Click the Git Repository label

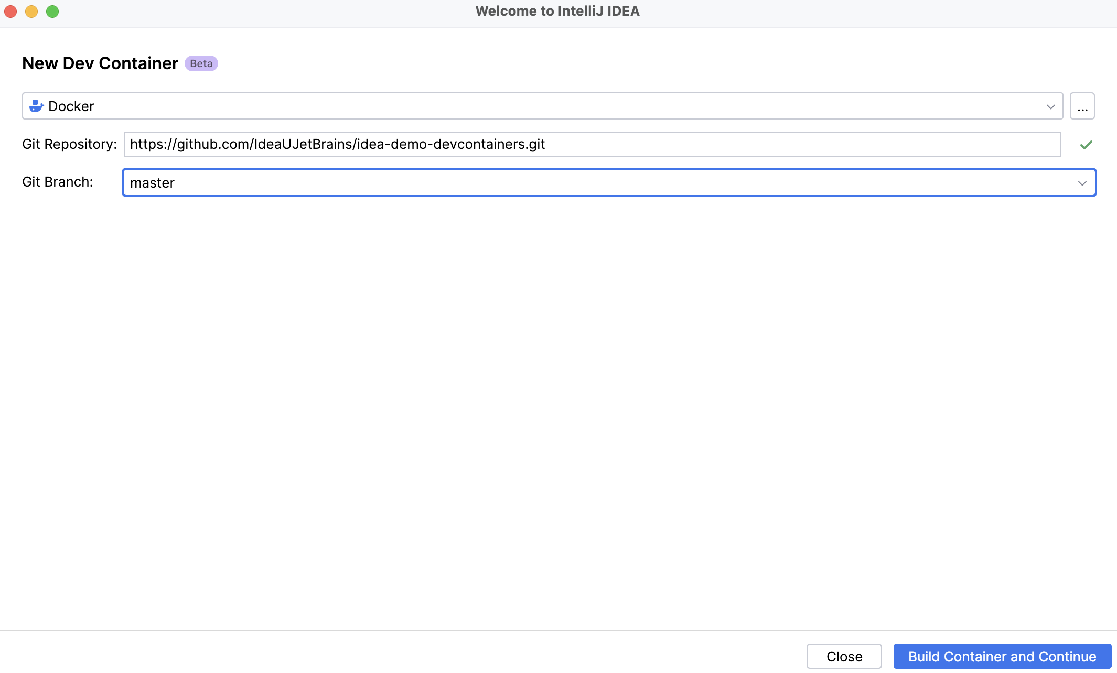pyautogui.click(x=69, y=144)
